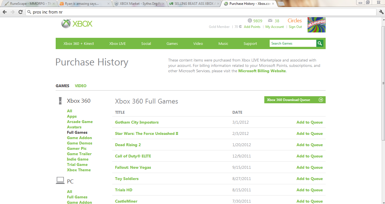Viewport: 385px width, 204px height.
Task: Add Gotham City Impostors to queue
Action: [x=310, y=122]
